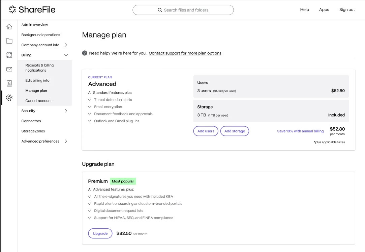
Task: Click the ShareFile logo
Action: pos(32,9)
